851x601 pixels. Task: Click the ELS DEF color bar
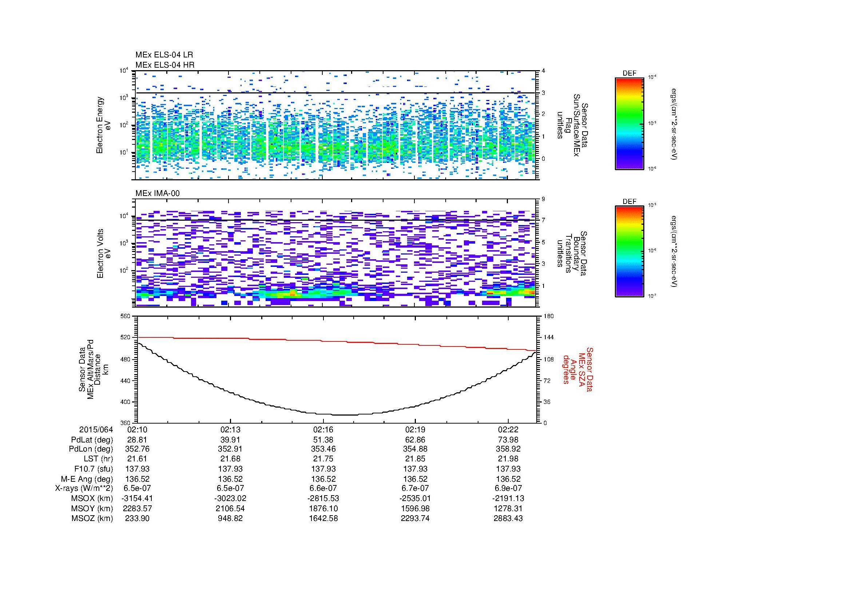(629, 123)
